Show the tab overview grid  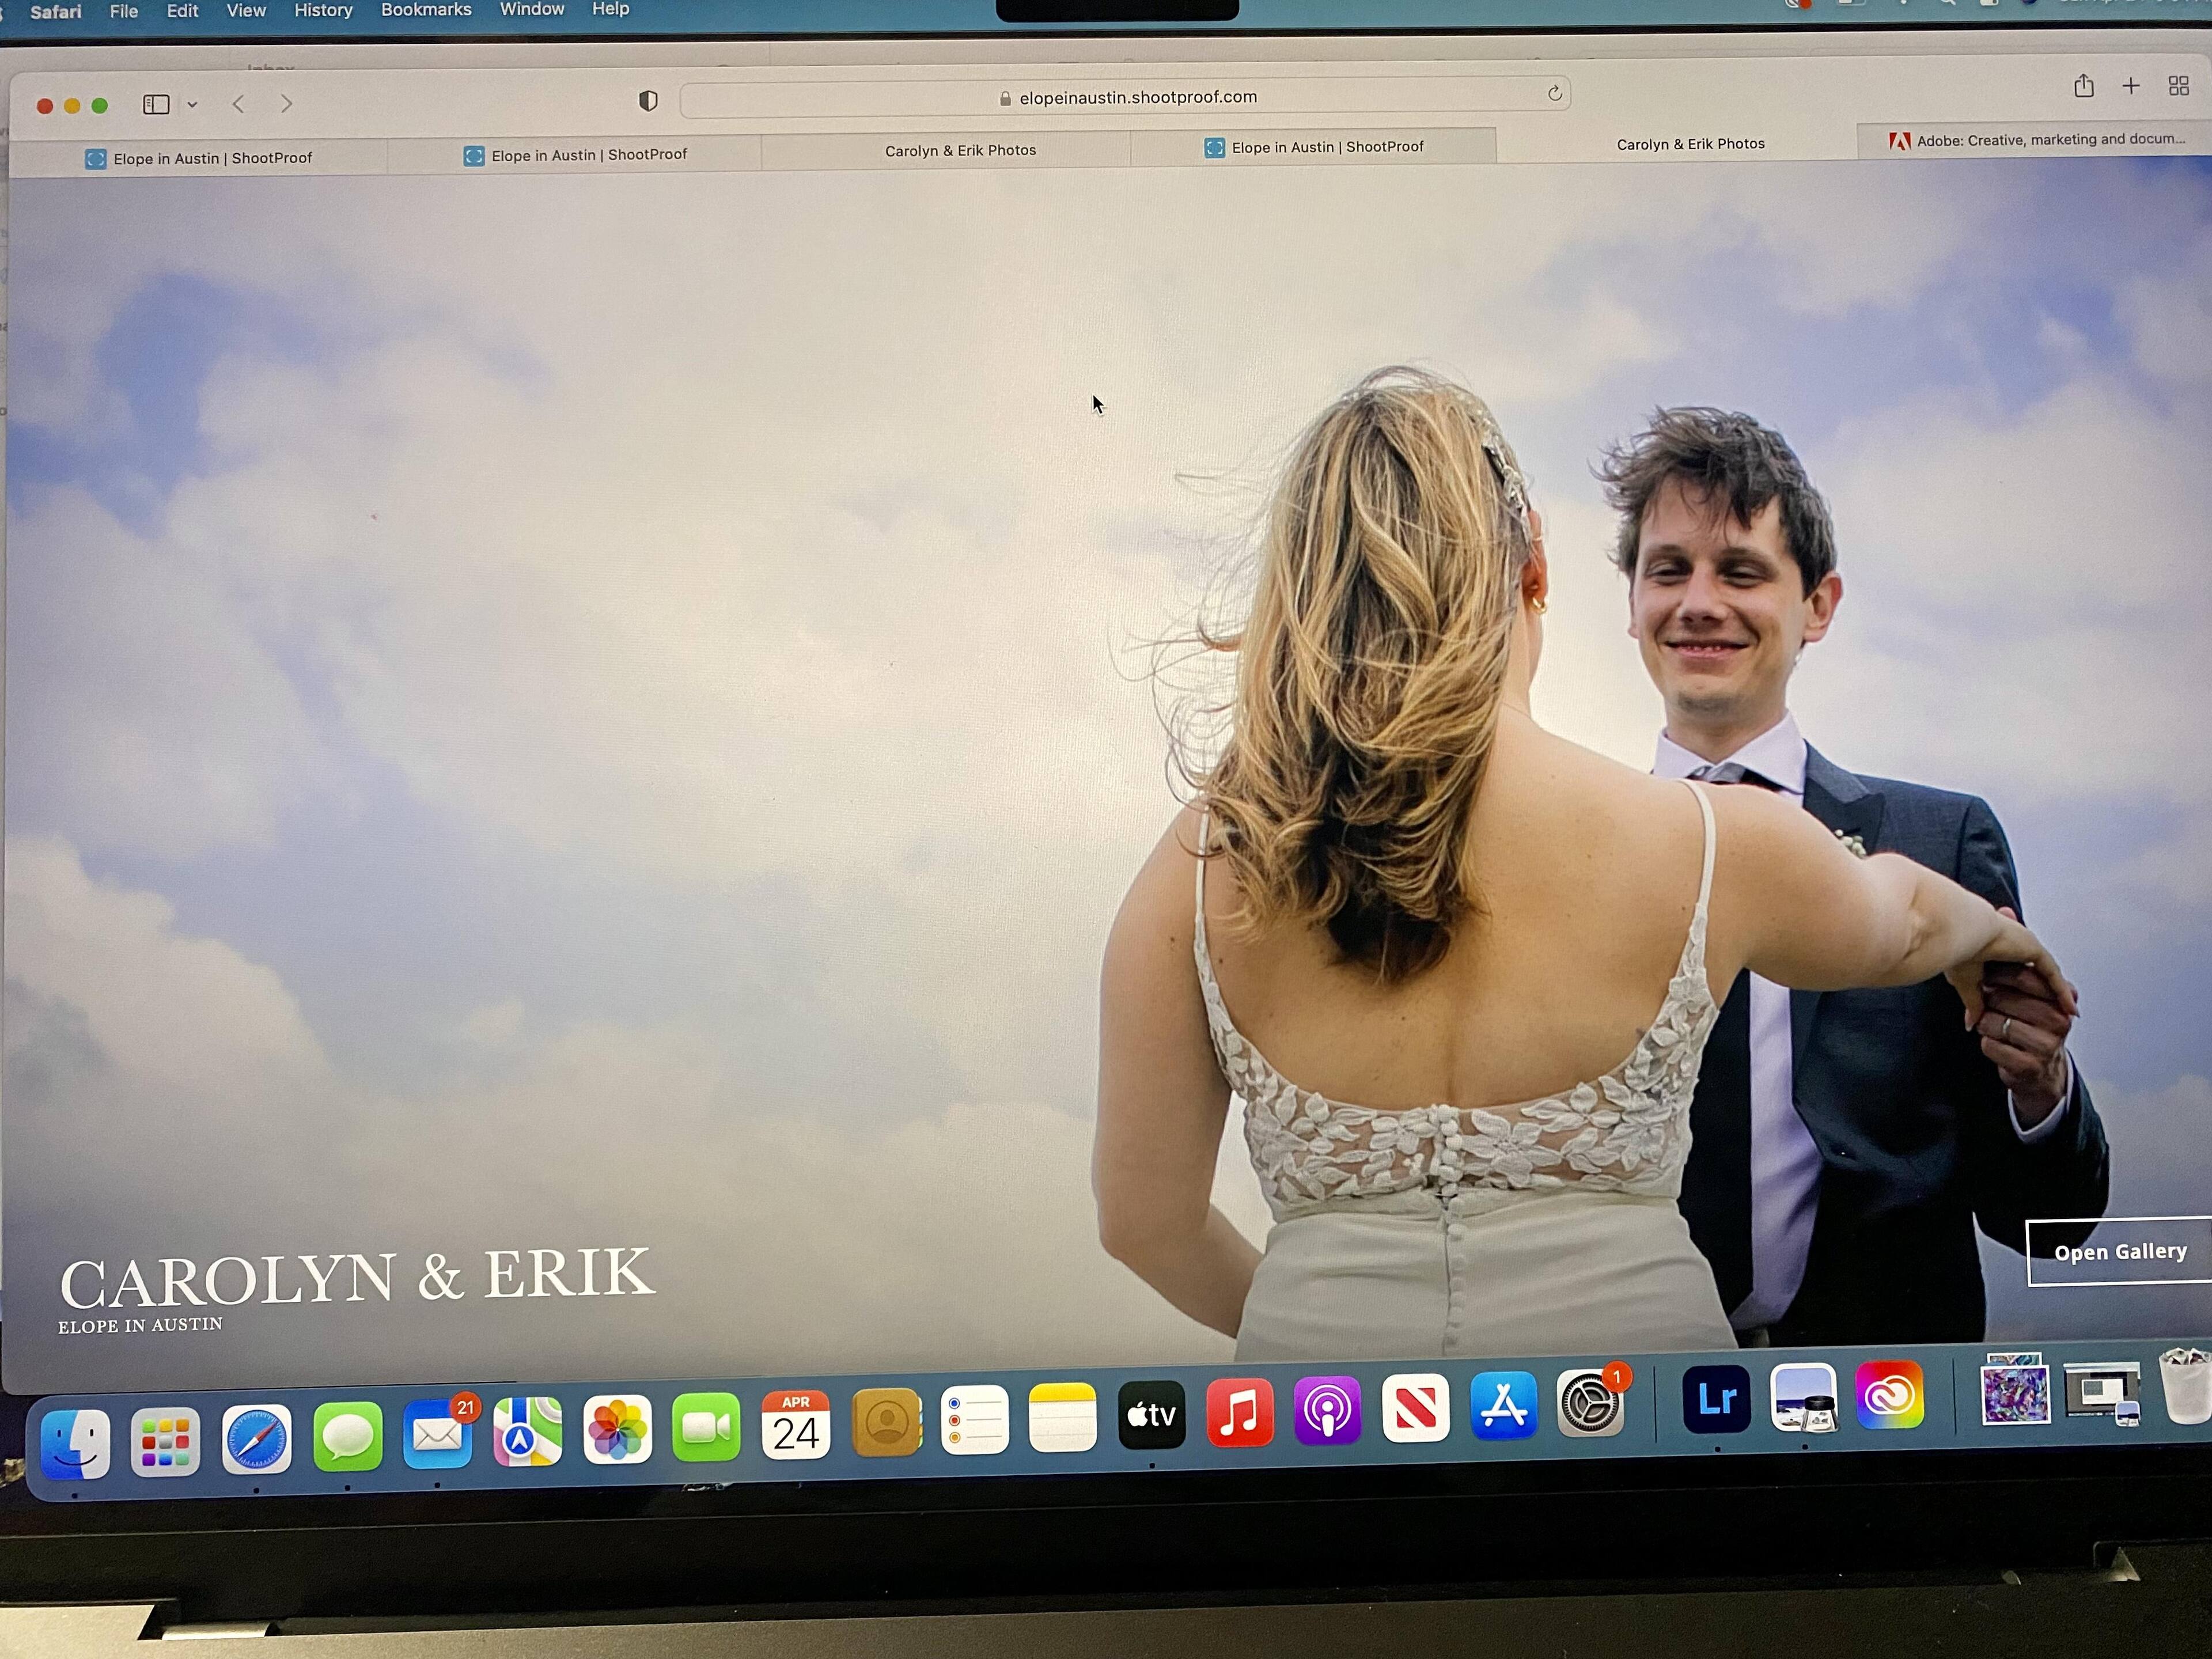click(x=2179, y=86)
